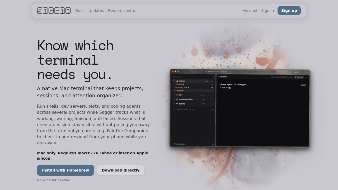Click the Sign in link
This screenshot has height=190, width=338.
267,11
